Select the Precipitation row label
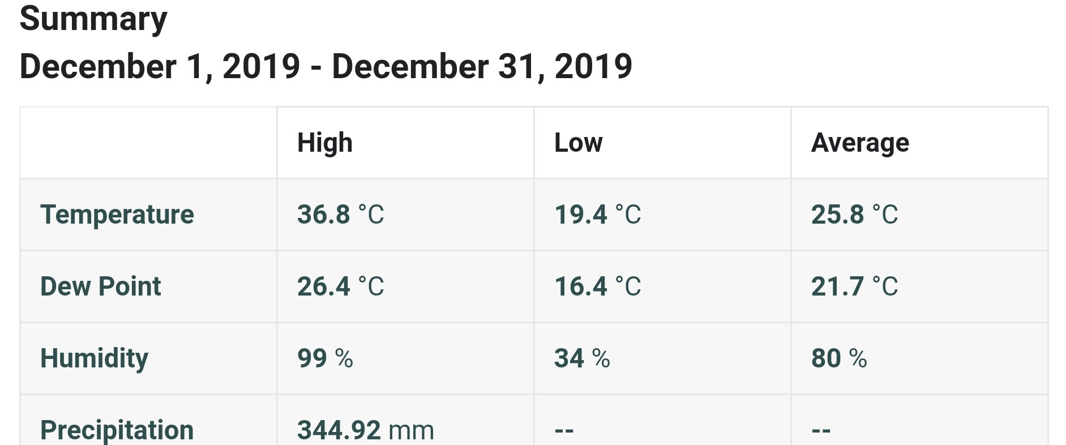This screenshot has width=1066, height=445. point(117,430)
